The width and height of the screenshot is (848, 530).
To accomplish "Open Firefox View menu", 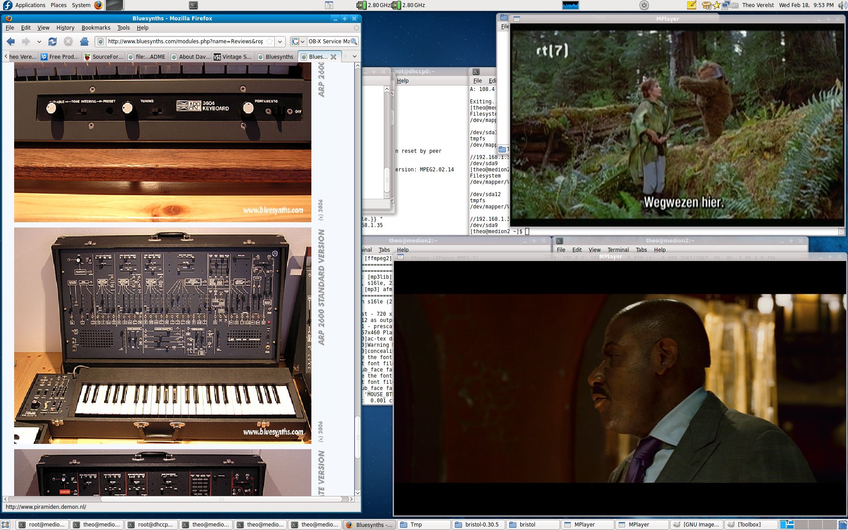I will coord(43,27).
